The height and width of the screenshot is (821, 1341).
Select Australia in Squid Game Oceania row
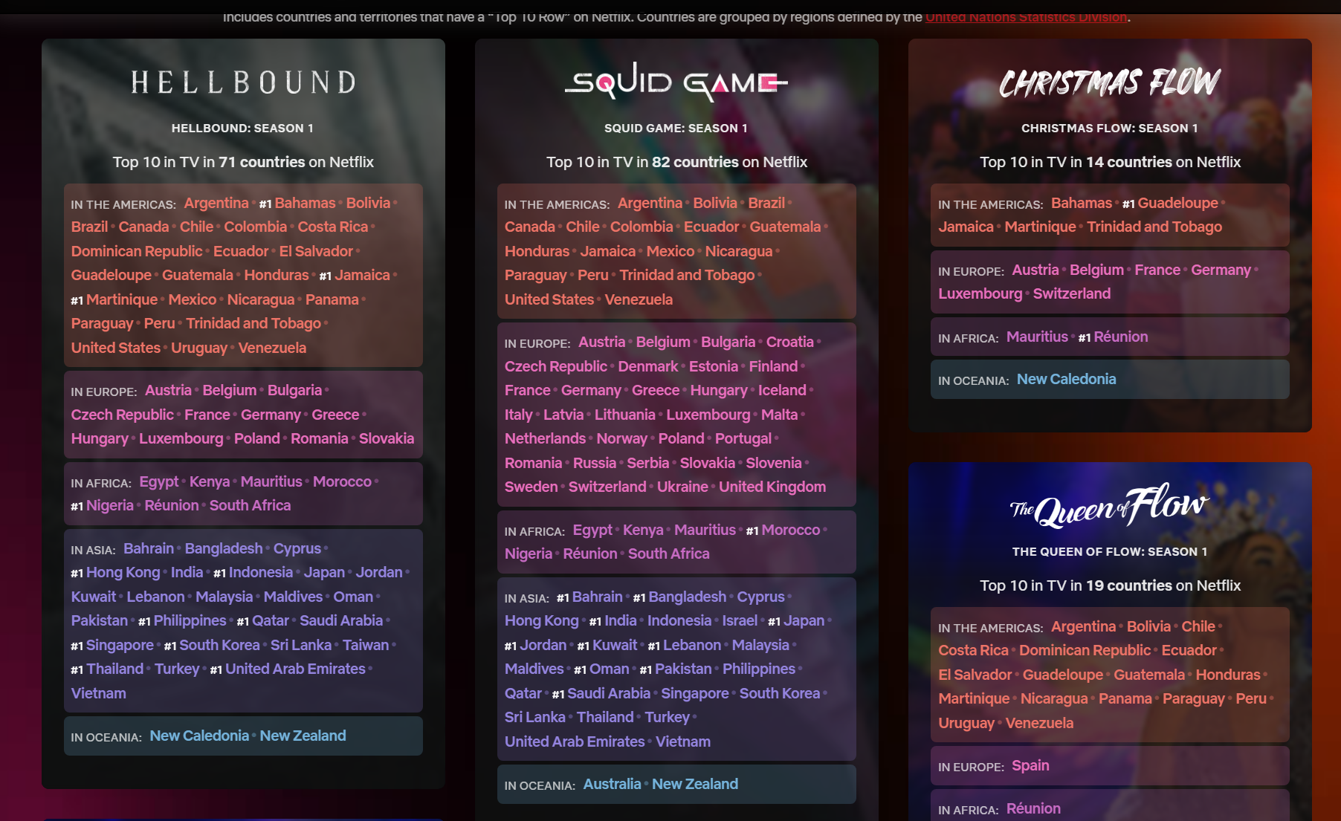point(612,785)
